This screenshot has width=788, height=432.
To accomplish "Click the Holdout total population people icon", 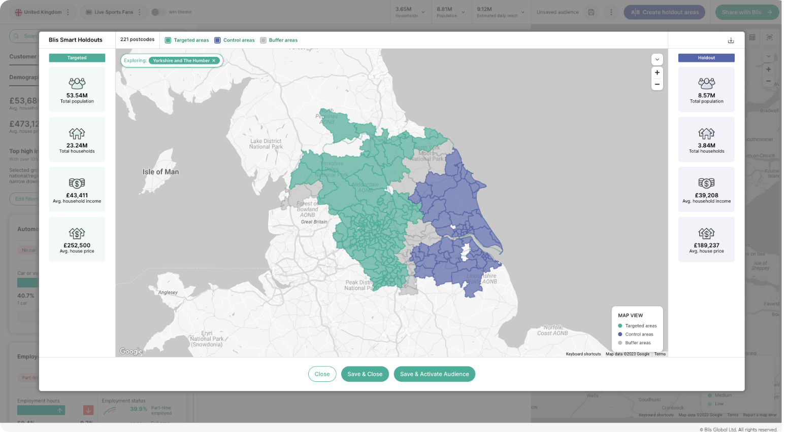I will 706,83.
